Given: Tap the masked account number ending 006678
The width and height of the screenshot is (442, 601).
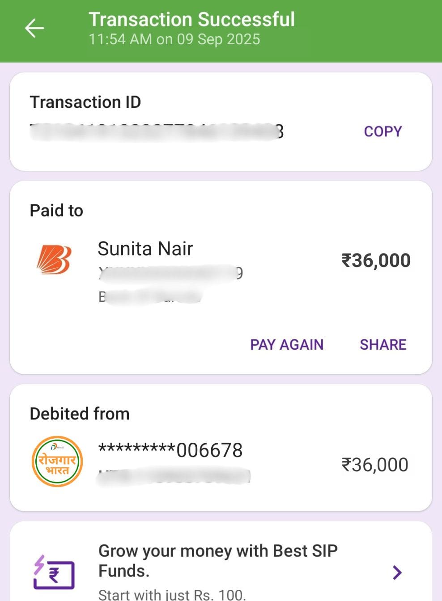Looking at the screenshot, I should point(170,450).
